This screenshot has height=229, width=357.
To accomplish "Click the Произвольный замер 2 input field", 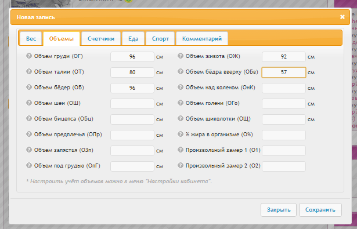I will pos(284,166).
